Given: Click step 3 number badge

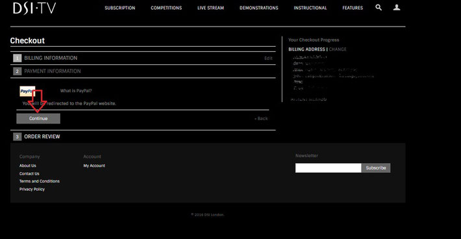Looking at the screenshot, I should 18,136.
